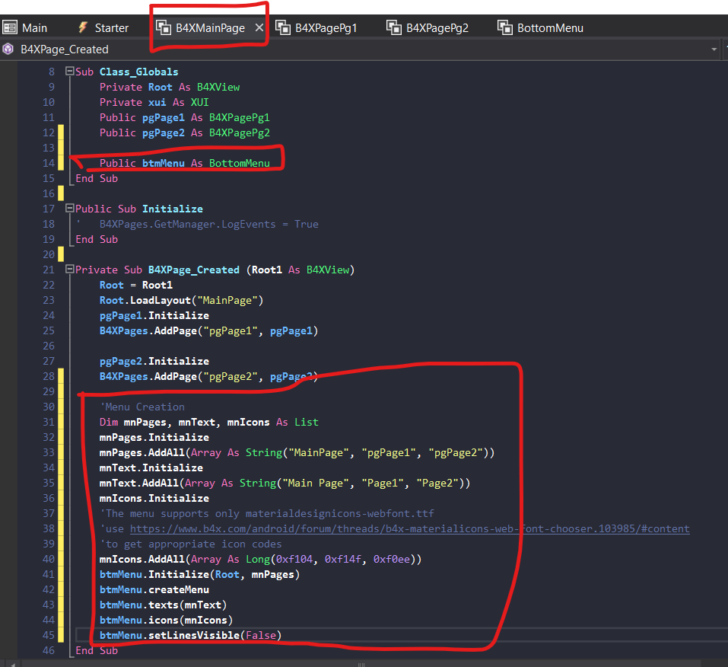Collapse the Initialize sub block
The height and width of the screenshot is (667, 728).
click(70, 209)
